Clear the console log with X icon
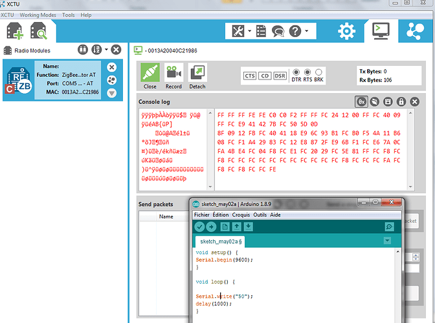 point(414,102)
